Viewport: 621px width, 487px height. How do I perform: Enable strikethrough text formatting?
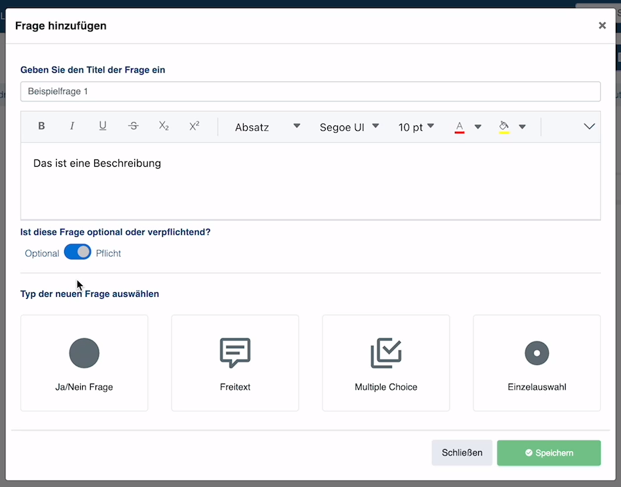[x=134, y=126]
